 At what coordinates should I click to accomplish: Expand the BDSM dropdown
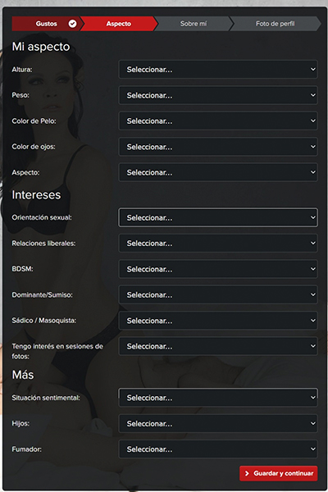click(x=218, y=269)
